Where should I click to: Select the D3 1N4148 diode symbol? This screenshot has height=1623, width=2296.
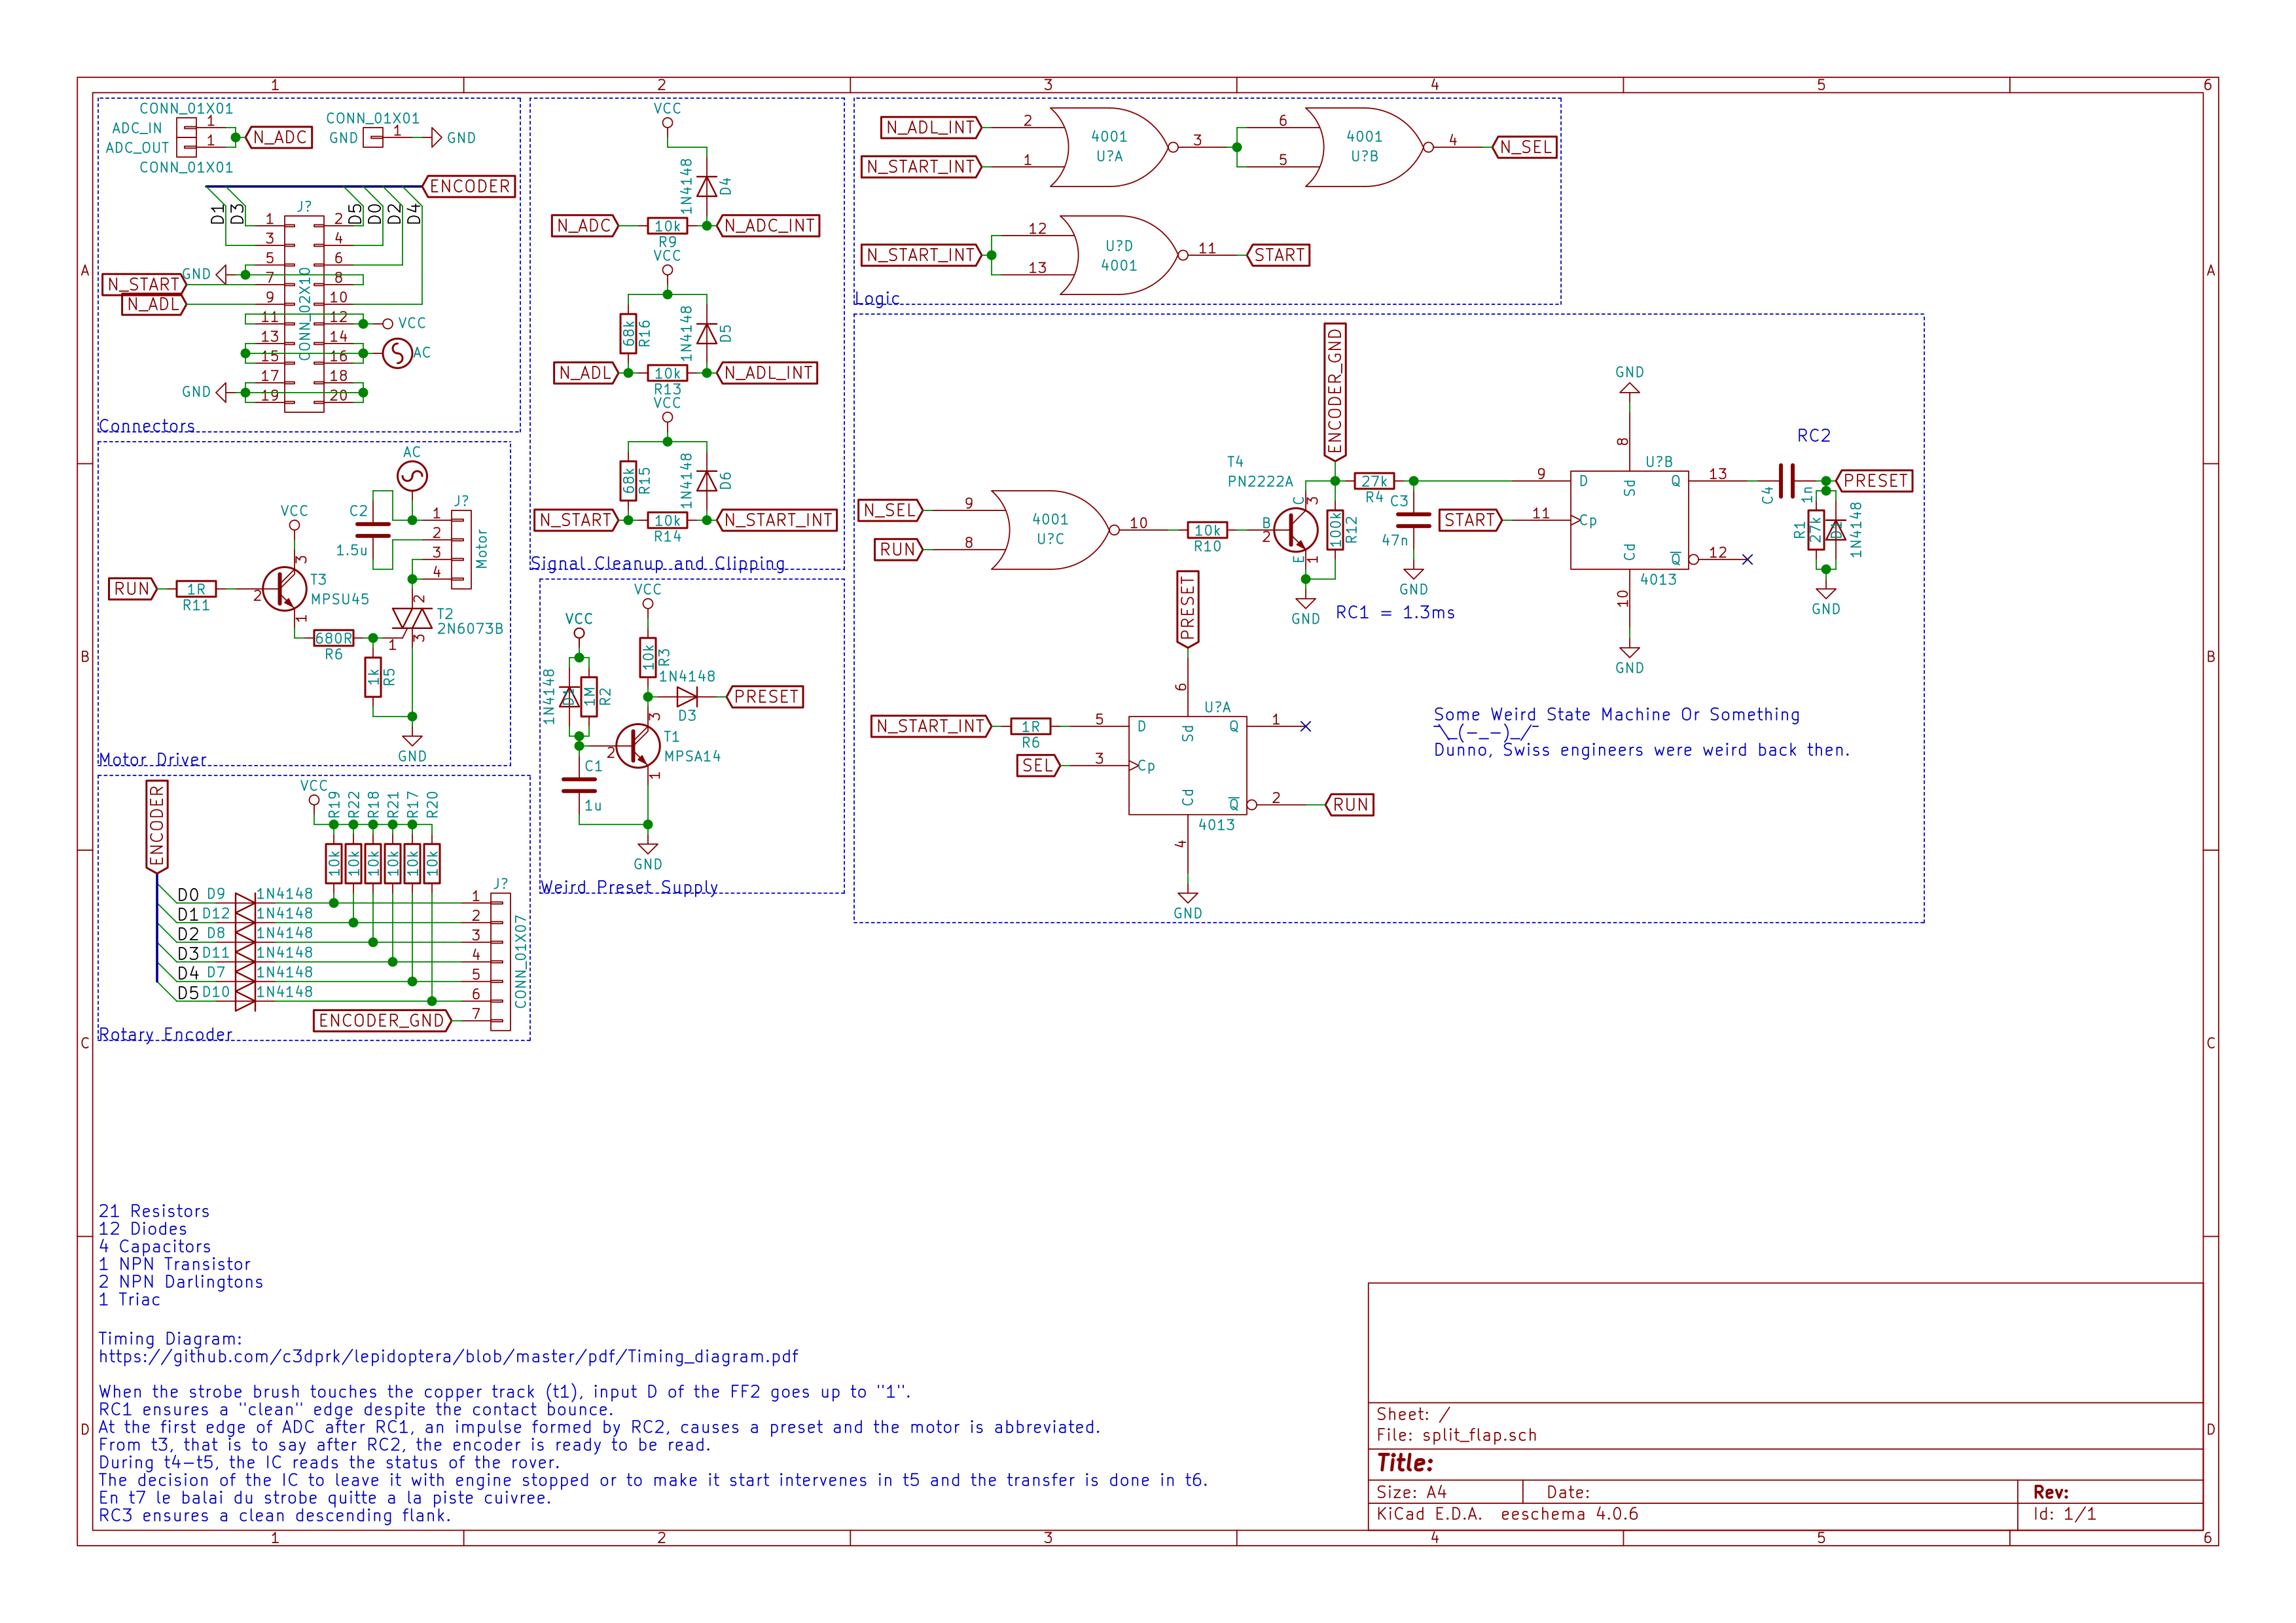point(687,697)
